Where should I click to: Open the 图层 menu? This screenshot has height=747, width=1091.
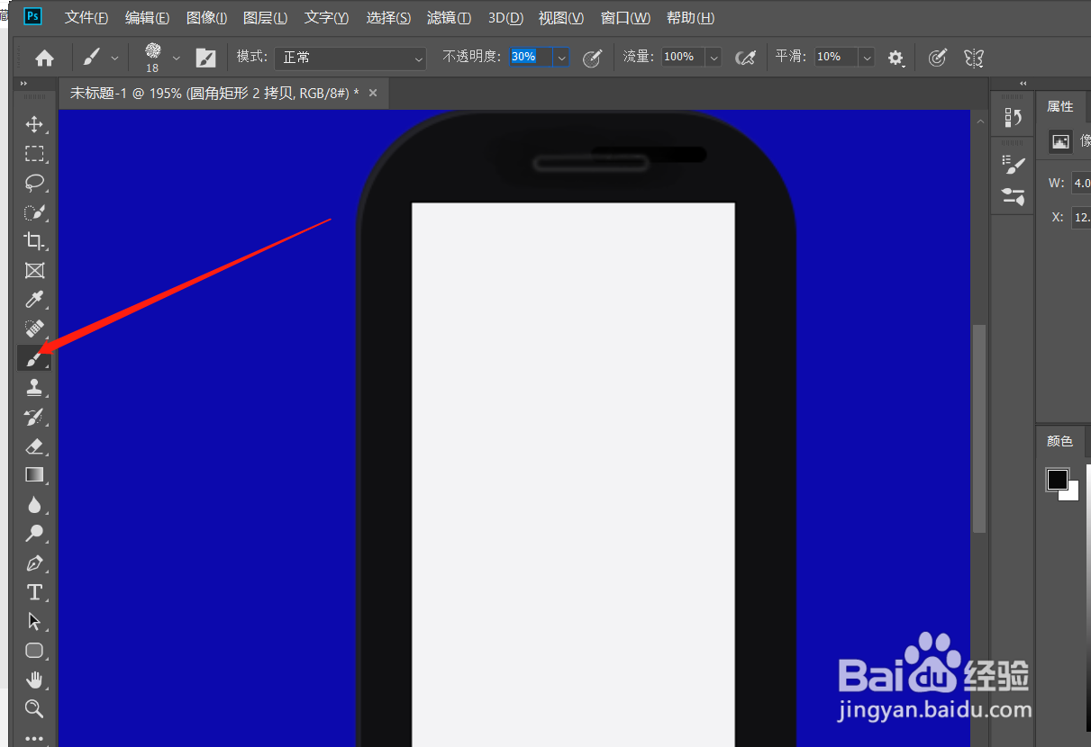[266, 18]
